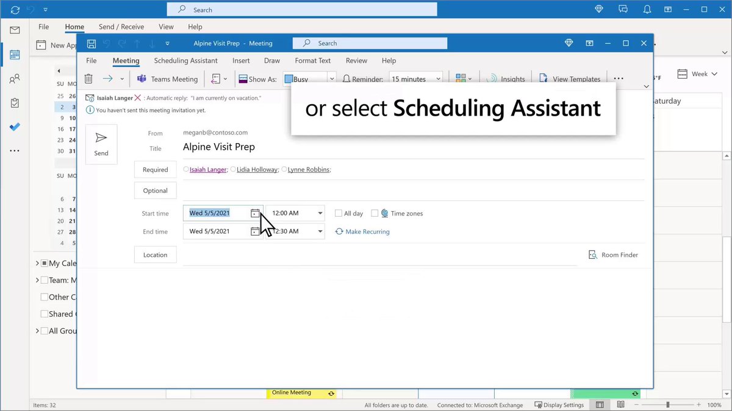Open To Do checkmark in the sidebar

[15, 127]
